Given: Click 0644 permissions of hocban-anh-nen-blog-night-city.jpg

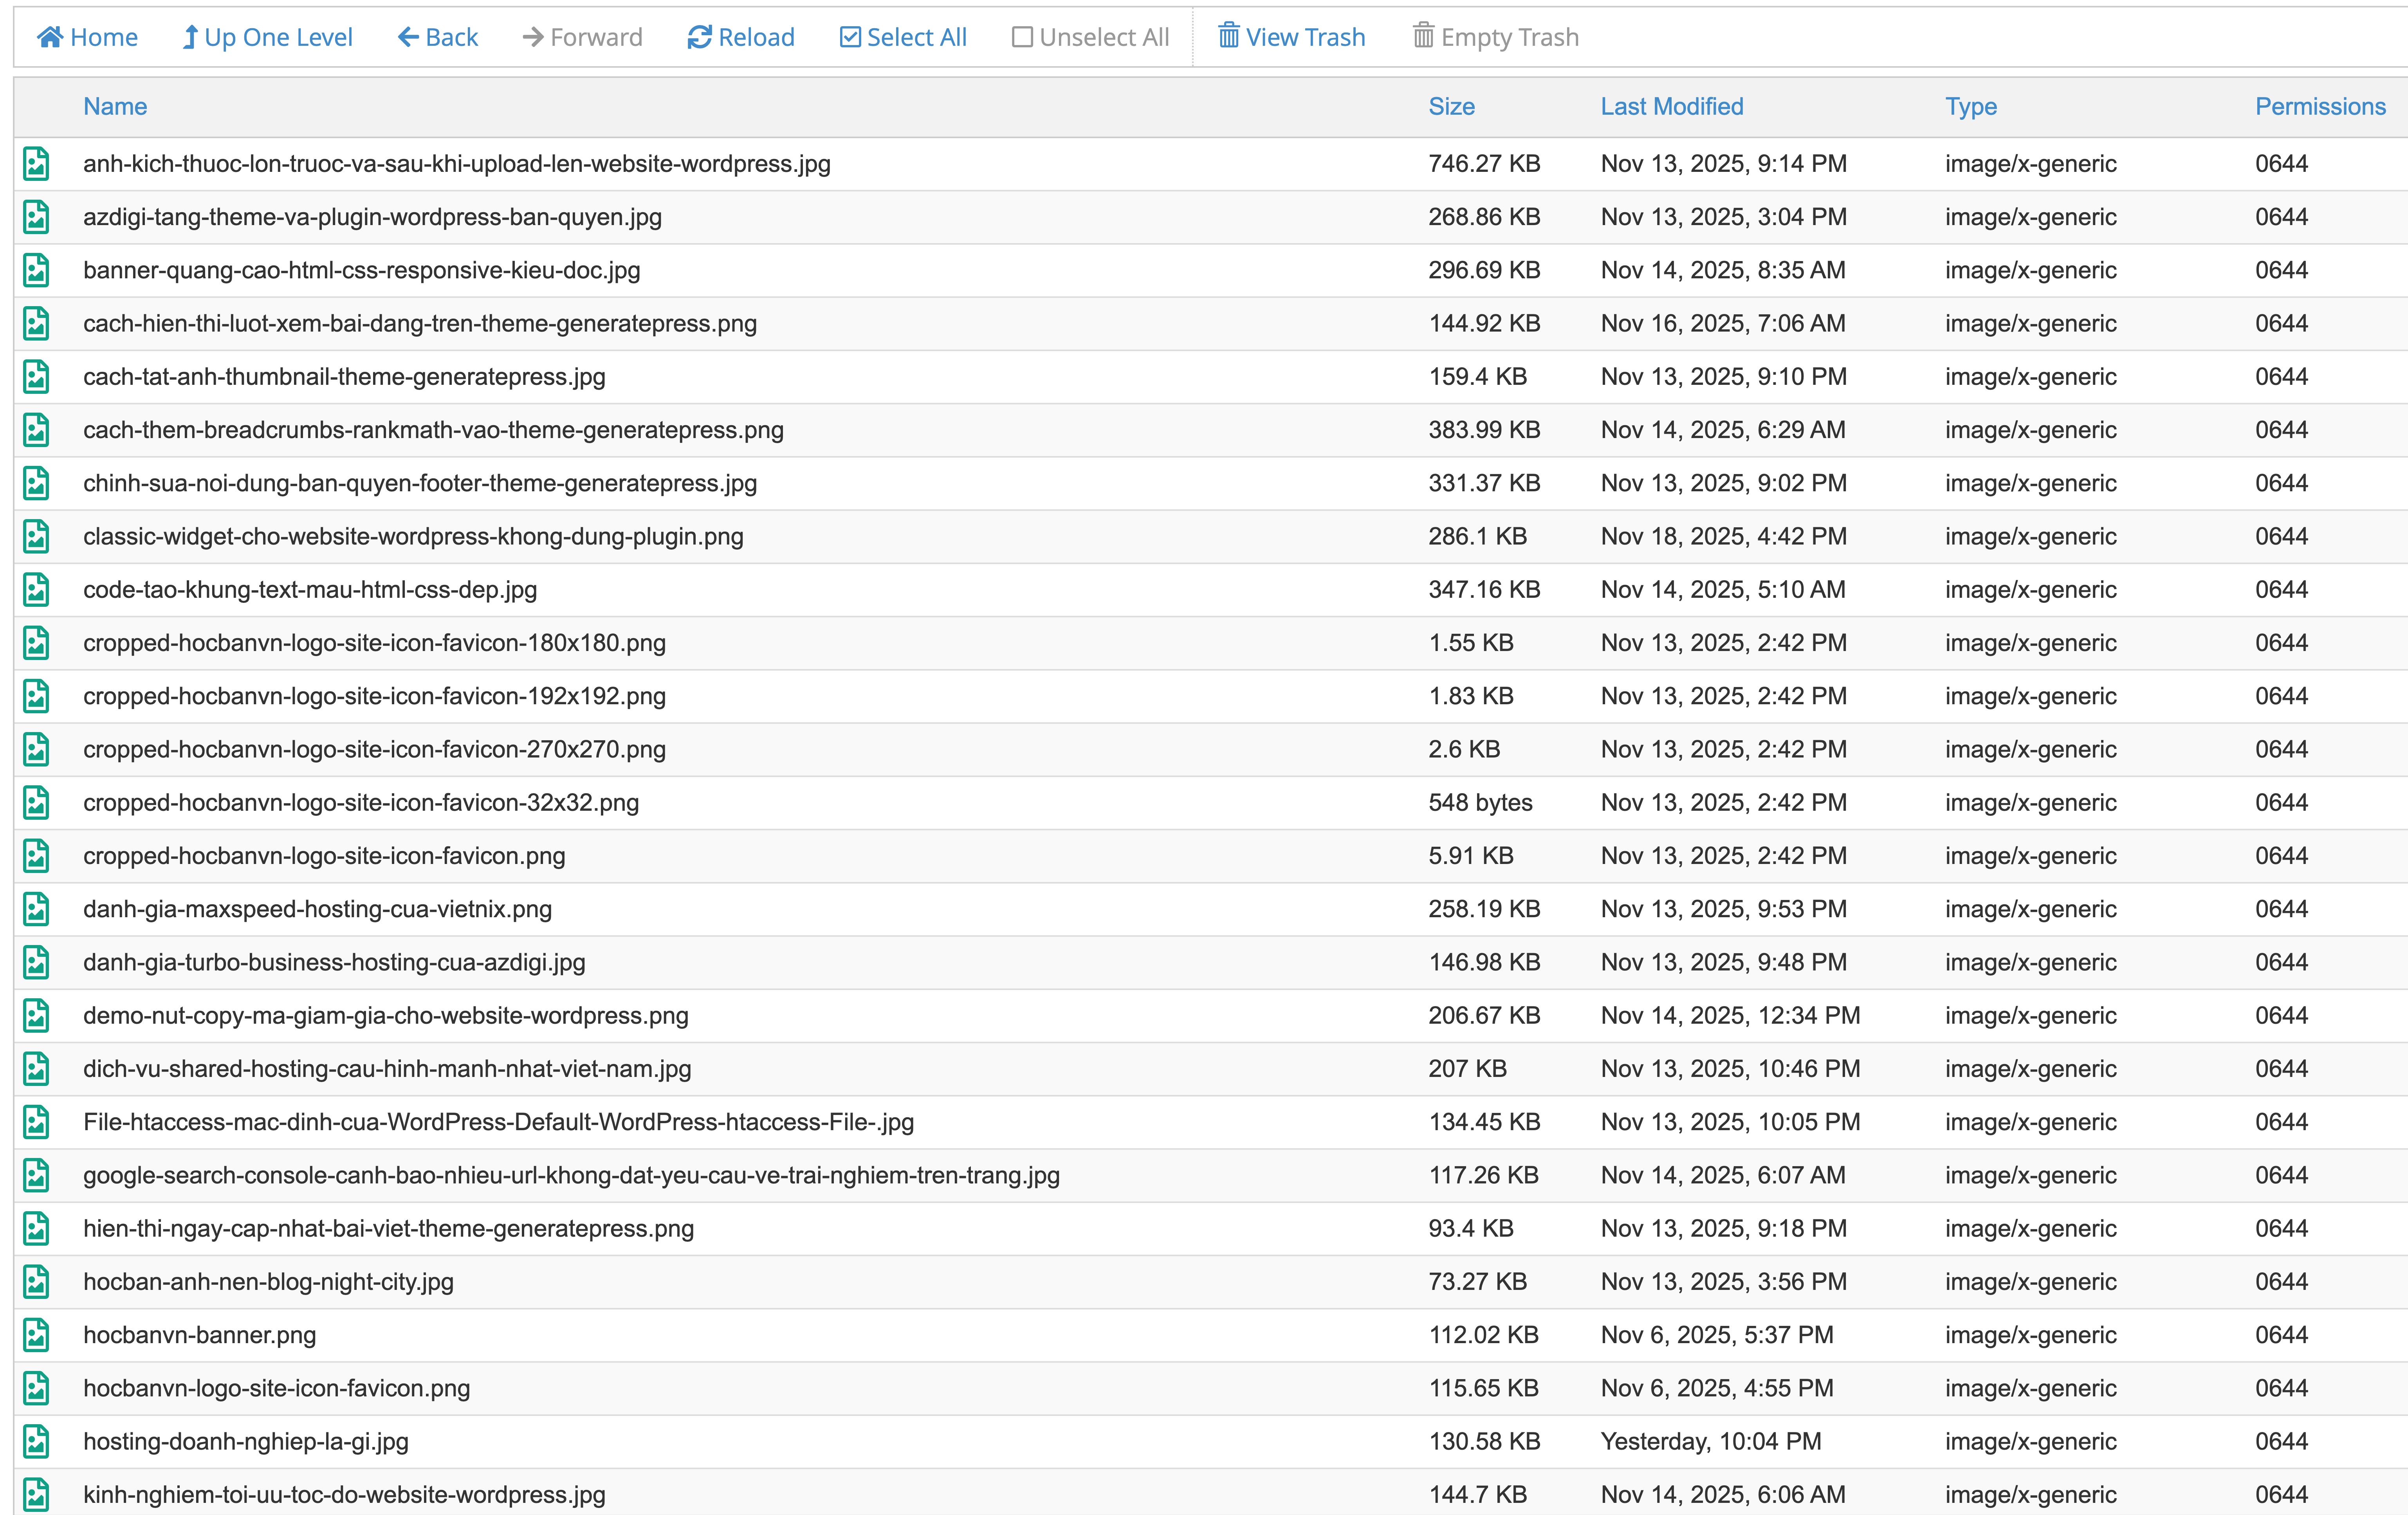Looking at the screenshot, I should tap(2281, 1281).
